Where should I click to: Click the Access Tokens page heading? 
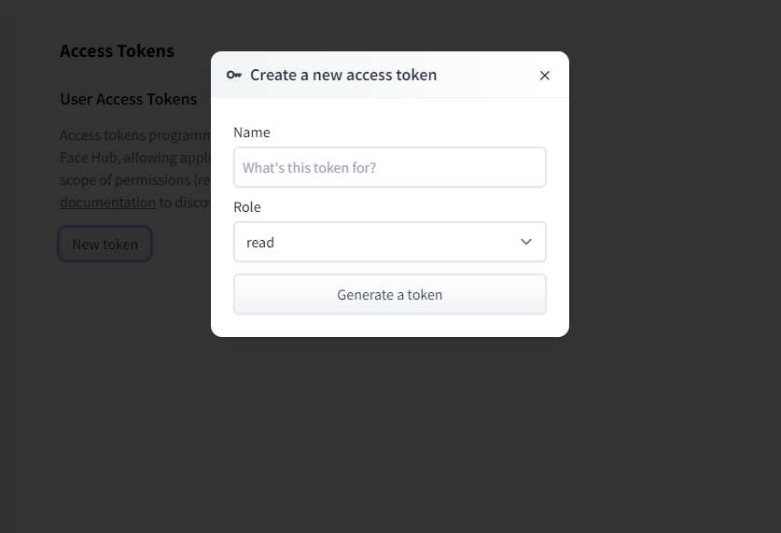pos(117,50)
